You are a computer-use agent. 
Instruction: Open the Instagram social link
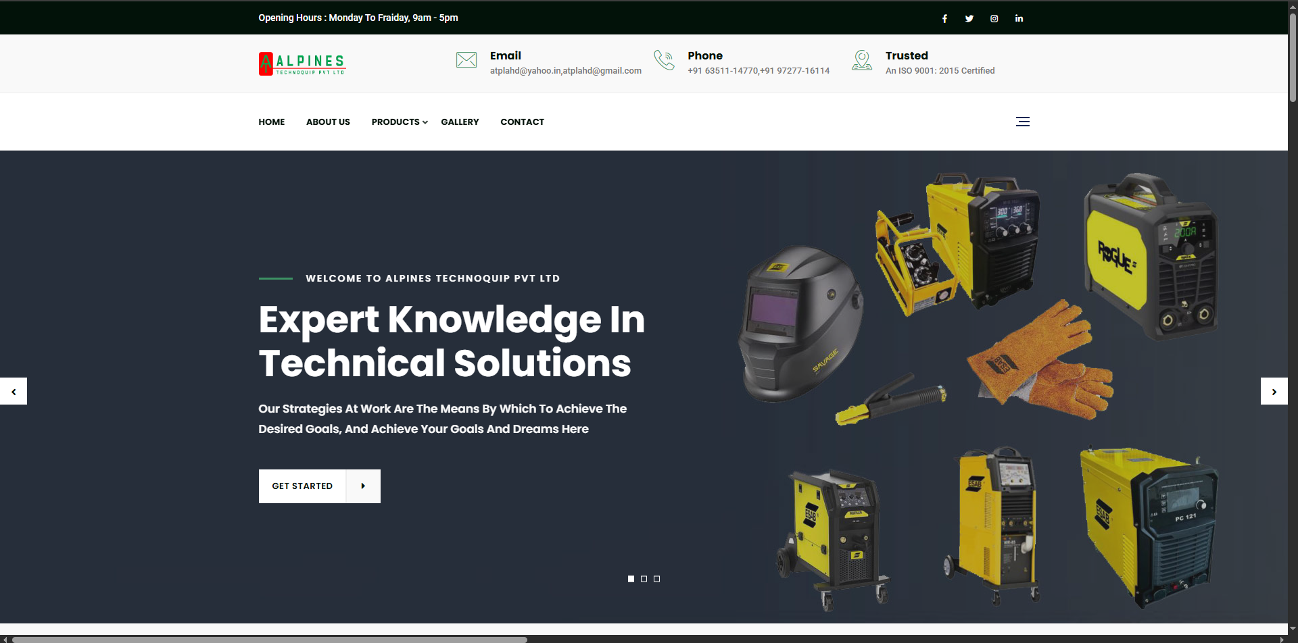994,18
